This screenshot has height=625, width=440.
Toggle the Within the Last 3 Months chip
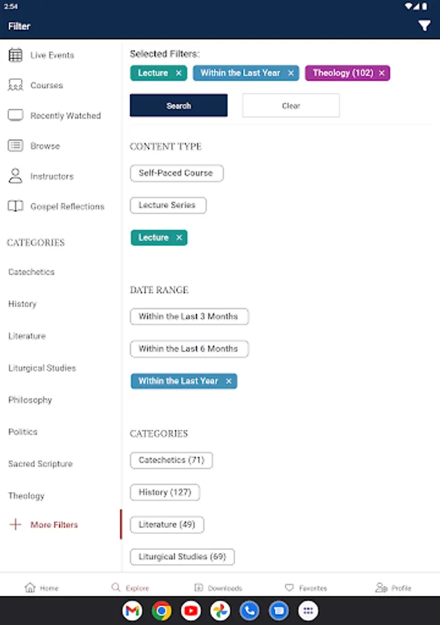click(x=188, y=317)
